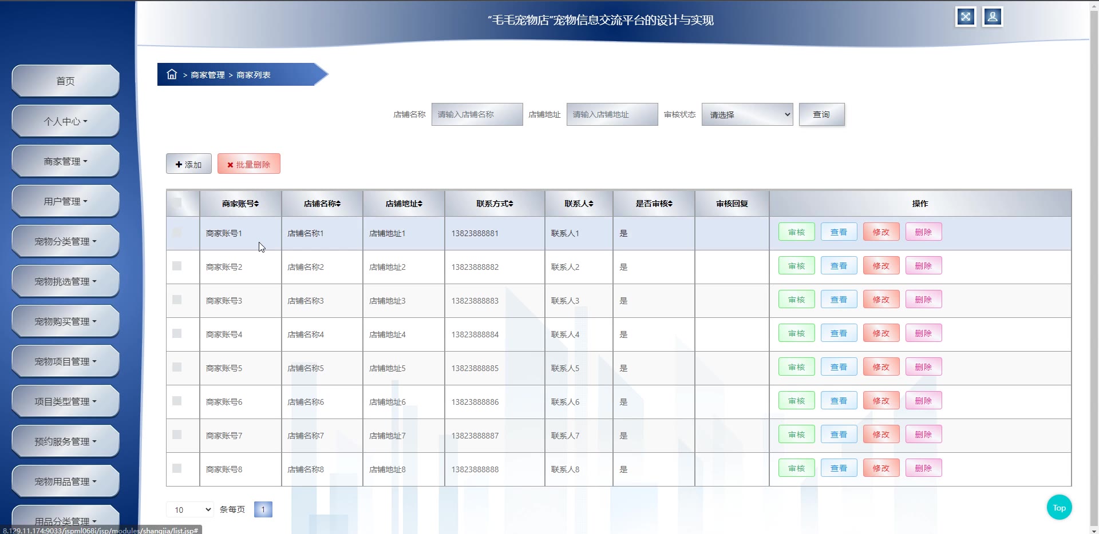Click 查看 button for 商家账号2
This screenshot has width=1099, height=534.
[839, 266]
